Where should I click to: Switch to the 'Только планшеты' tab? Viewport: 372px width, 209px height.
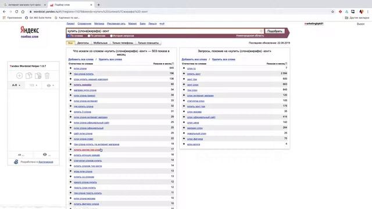tap(148, 43)
